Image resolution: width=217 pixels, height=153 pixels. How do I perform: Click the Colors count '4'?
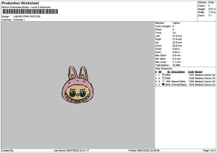pos(209,6)
